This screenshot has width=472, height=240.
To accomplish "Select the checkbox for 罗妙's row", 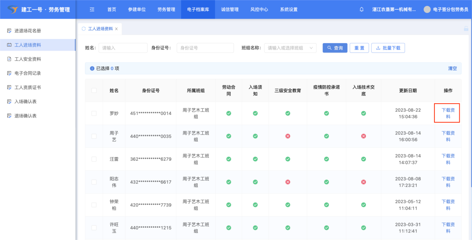I will (94, 113).
